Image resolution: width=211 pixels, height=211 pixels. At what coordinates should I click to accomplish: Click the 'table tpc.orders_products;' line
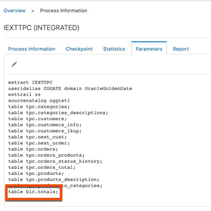(x=46, y=155)
